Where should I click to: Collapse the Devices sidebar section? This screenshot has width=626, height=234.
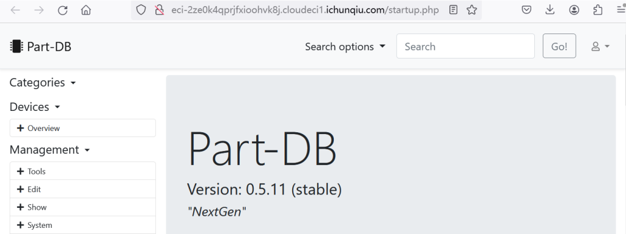point(35,107)
